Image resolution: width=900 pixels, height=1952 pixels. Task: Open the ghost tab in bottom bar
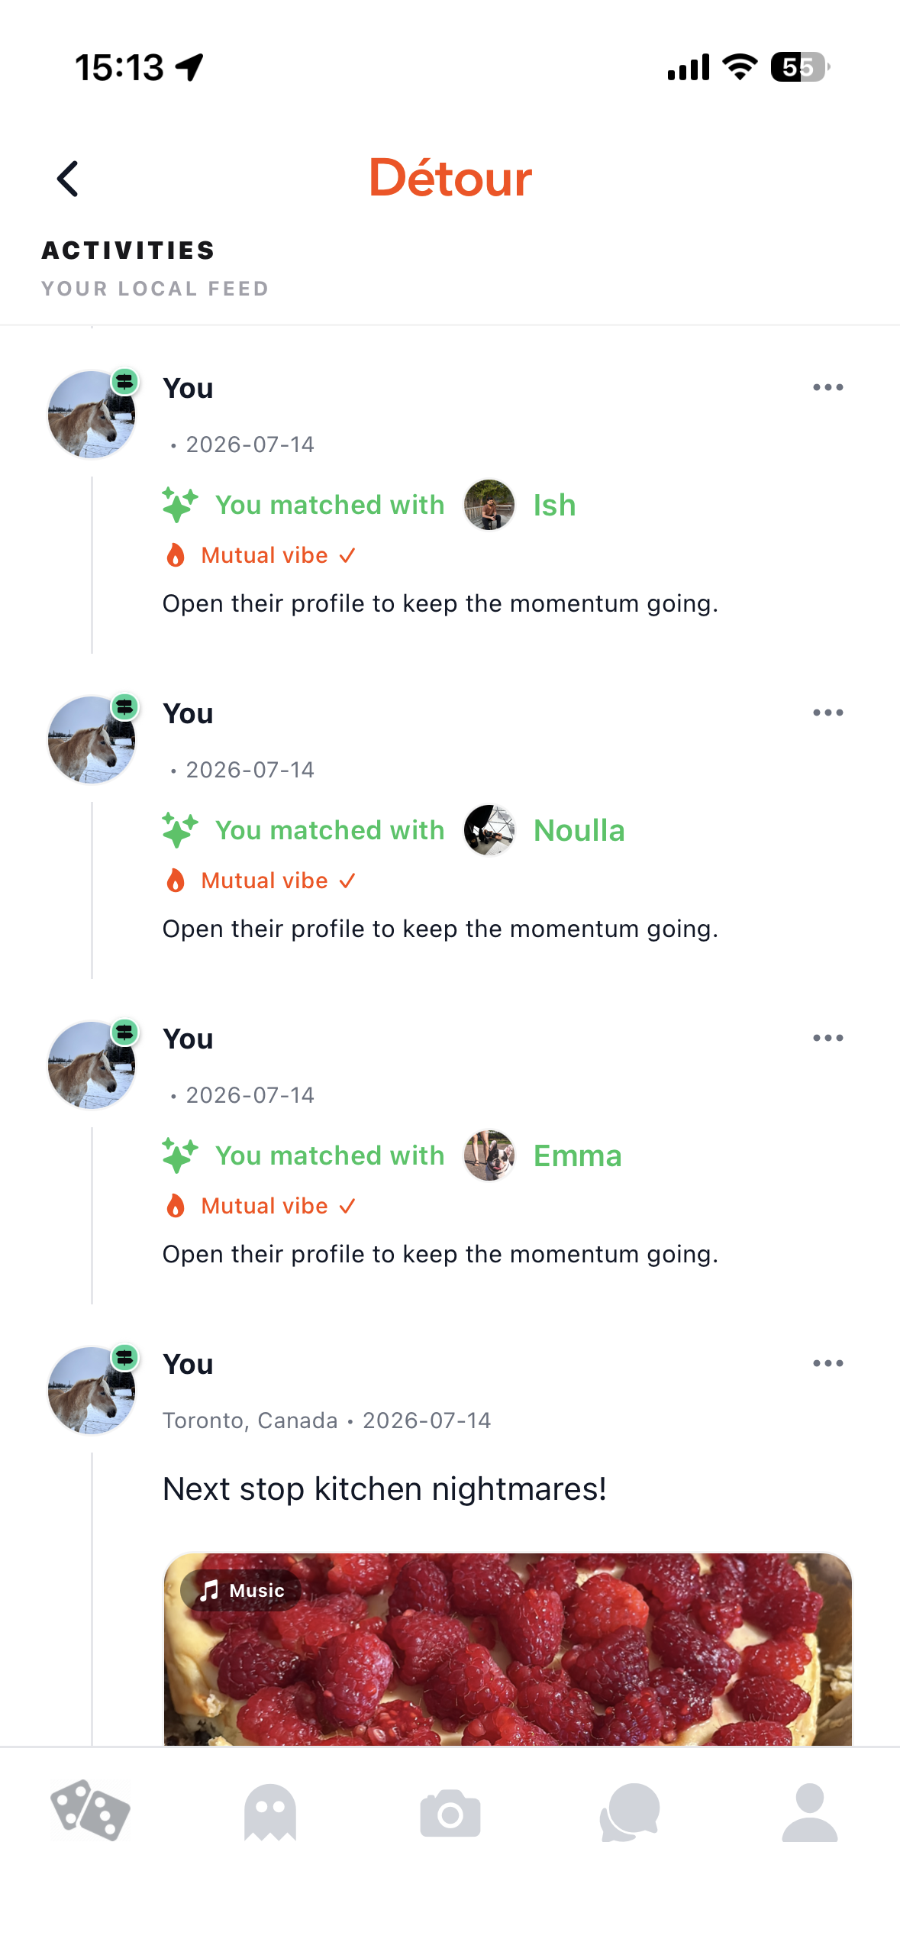[x=270, y=1812]
